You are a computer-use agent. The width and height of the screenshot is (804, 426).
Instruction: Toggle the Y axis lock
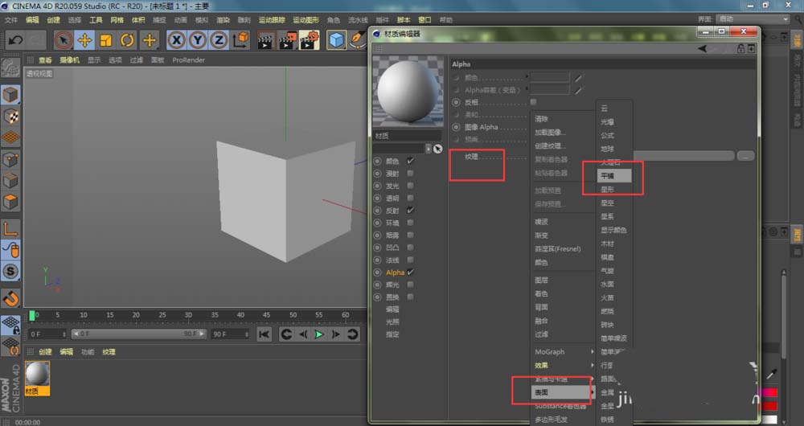click(198, 40)
